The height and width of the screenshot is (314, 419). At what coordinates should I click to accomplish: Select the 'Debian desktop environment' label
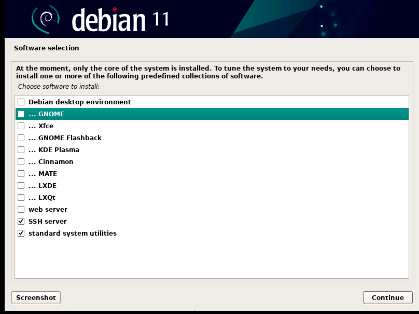point(80,102)
